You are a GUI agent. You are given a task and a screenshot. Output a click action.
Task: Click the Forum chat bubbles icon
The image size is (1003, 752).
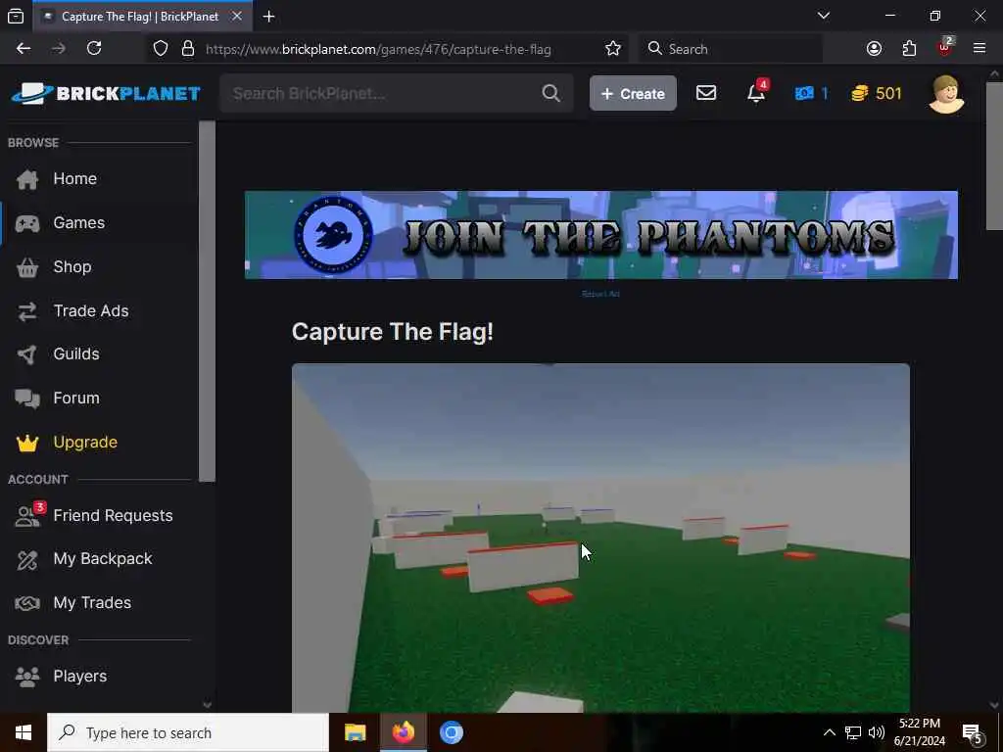click(27, 399)
